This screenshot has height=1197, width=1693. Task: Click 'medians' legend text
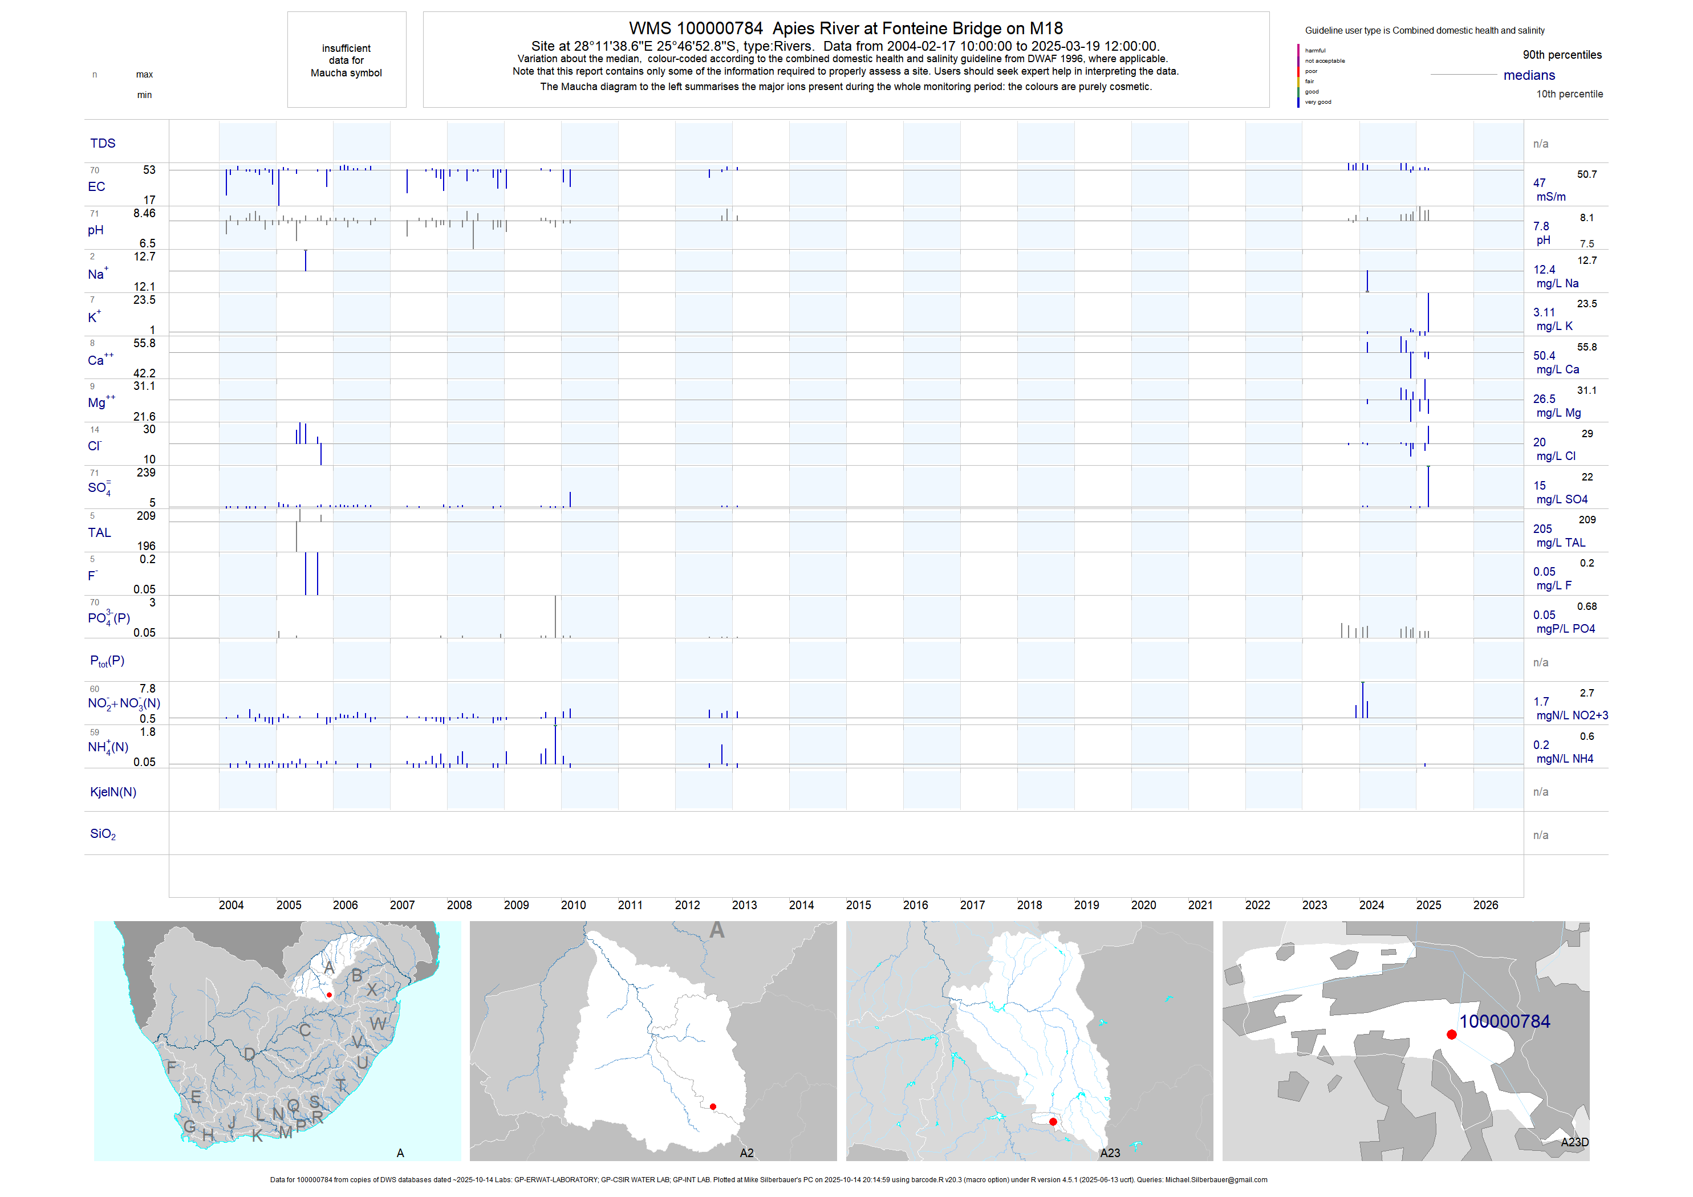pyautogui.click(x=1529, y=75)
